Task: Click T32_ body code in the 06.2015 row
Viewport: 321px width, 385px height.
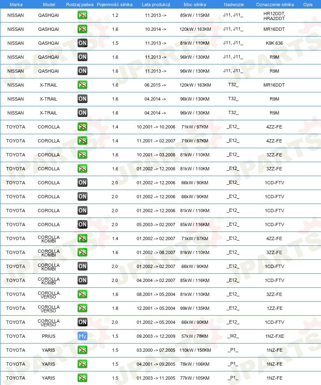Action: (233, 85)
